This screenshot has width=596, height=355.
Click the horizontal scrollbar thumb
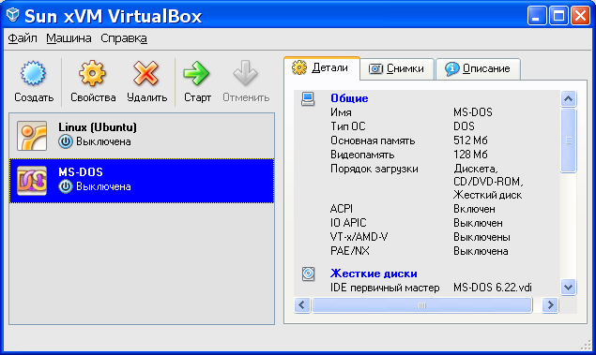pos(422,305)
